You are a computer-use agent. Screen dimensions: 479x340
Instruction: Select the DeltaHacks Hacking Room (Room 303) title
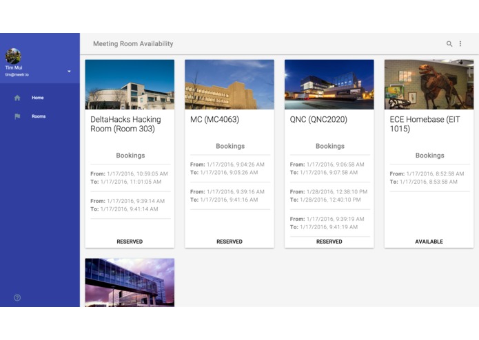125,124
